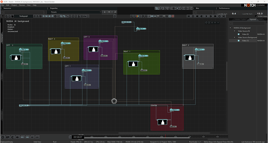Viewport: 268px width, 143px height.
Task: Toggle the RES button at bottom left
Action: (x=23, y=137)
